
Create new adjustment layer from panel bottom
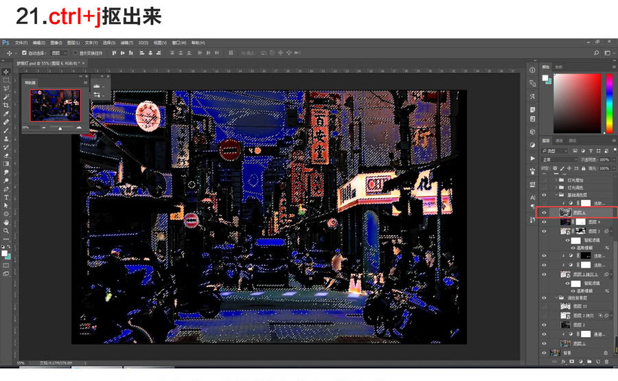(x=580, y=361)
